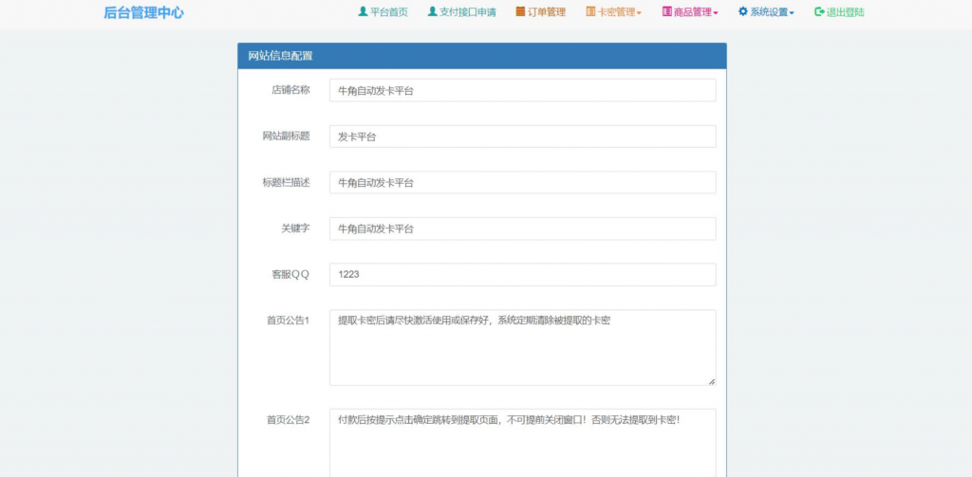The image size is (972, 477).
Task: Focus the 网站副标题 input field
Action: point(523,137)
